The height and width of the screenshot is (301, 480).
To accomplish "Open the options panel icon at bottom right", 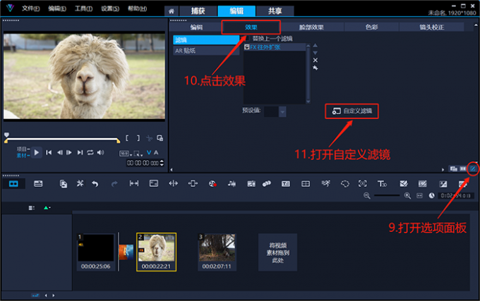I will pyautogui.click(x=473, y=168).
